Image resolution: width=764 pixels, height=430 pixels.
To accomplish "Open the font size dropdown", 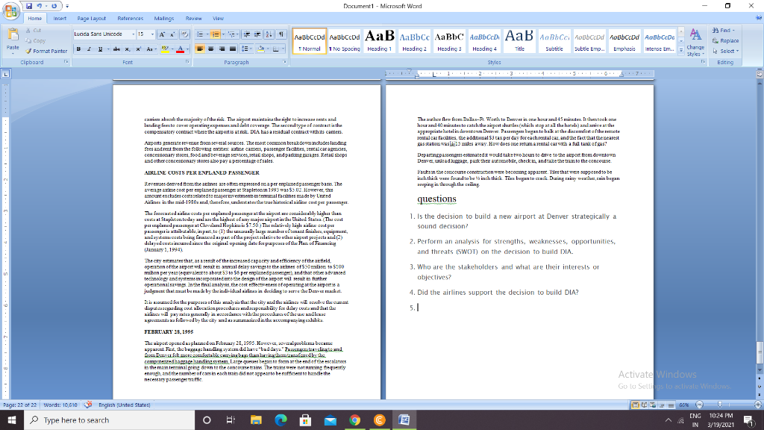I will coord(151,34).
